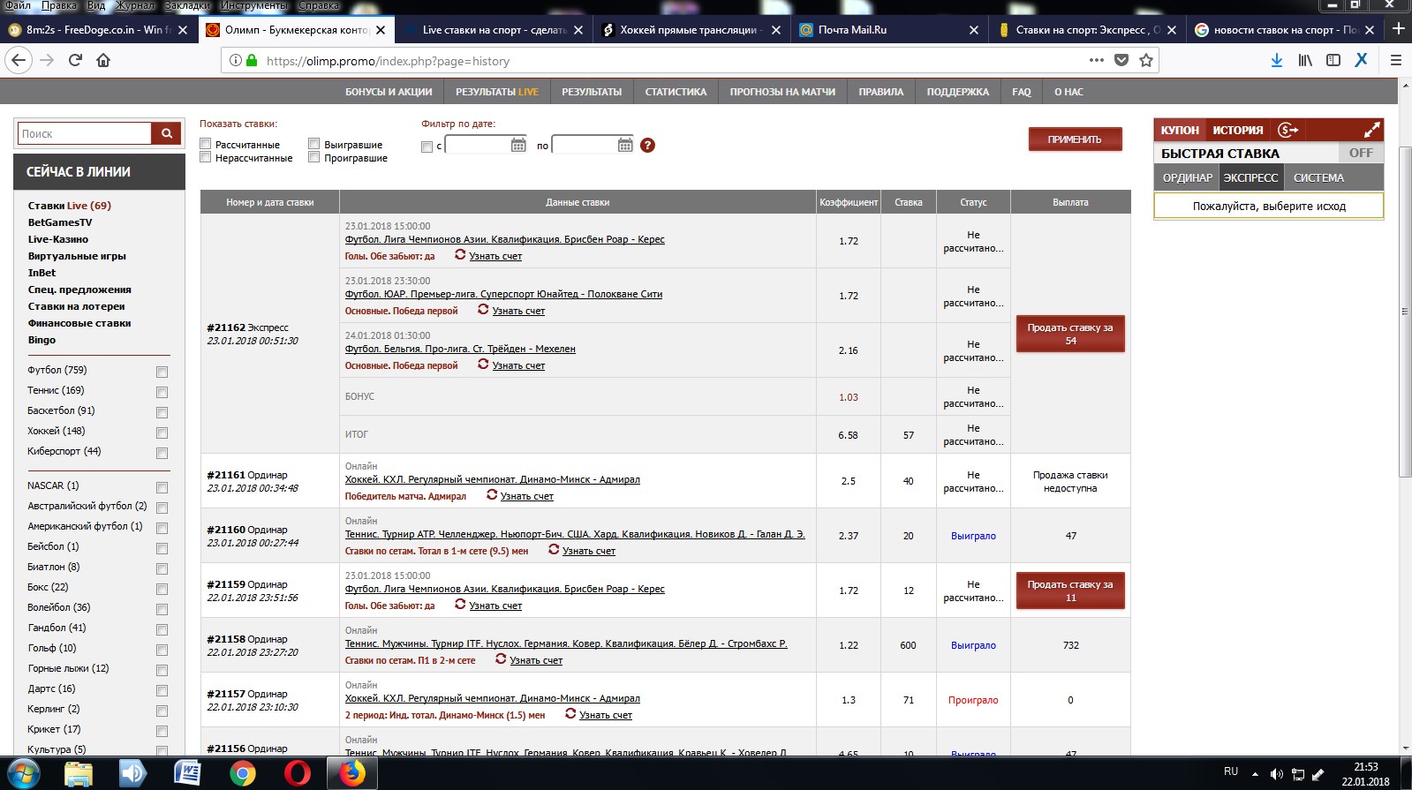The width and height of the screenshot is (1412, 790).
Task: Toggle the Быстрая ставка OFF switch
Action: tap(1360, 153)
